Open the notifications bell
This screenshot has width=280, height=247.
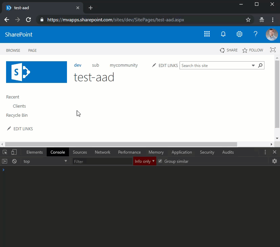pyautogui.click(x=223, y=34)
